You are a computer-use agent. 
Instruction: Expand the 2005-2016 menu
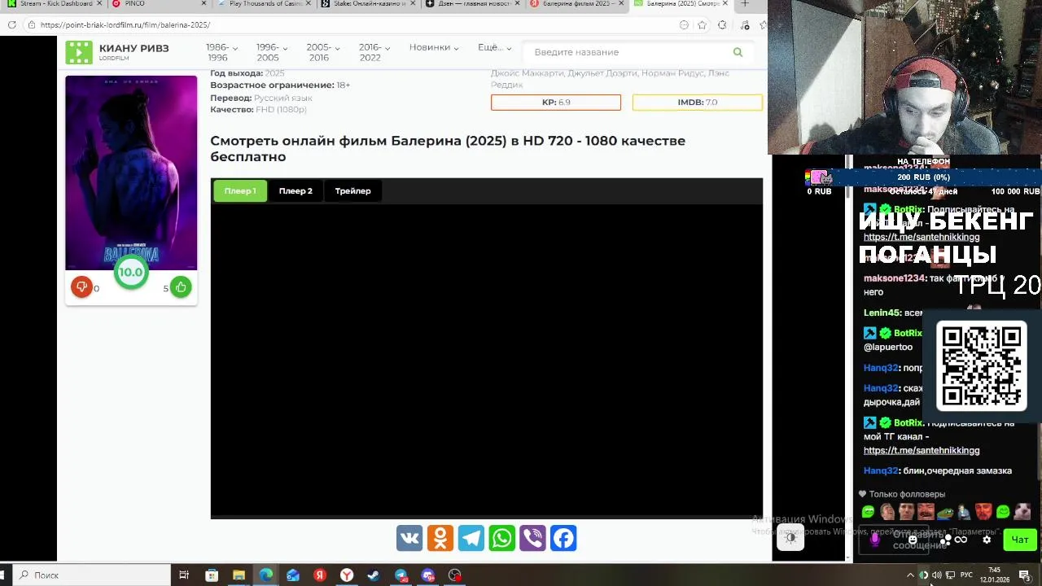coord(323,52)
